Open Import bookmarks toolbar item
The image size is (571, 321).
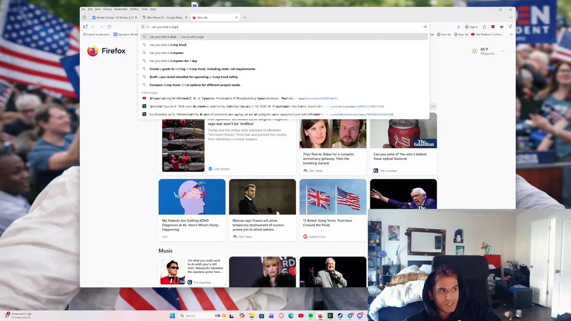[97, 34]
